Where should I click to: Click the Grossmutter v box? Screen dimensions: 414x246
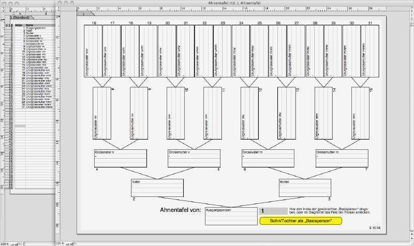[x=194, y=159]
